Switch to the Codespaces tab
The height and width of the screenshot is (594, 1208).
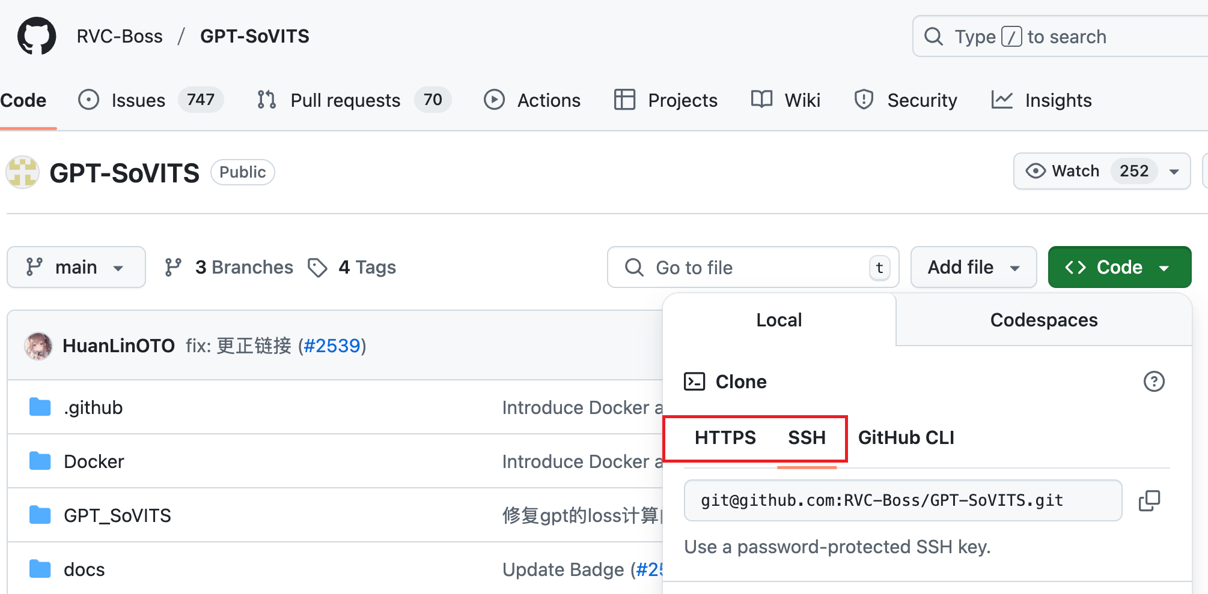pyautogui.click(x=1044, y=320)
